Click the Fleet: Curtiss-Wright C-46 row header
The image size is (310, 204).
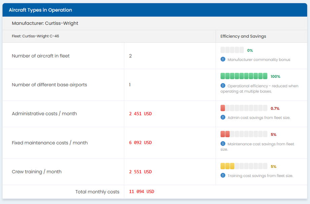(x=35, y=36)
